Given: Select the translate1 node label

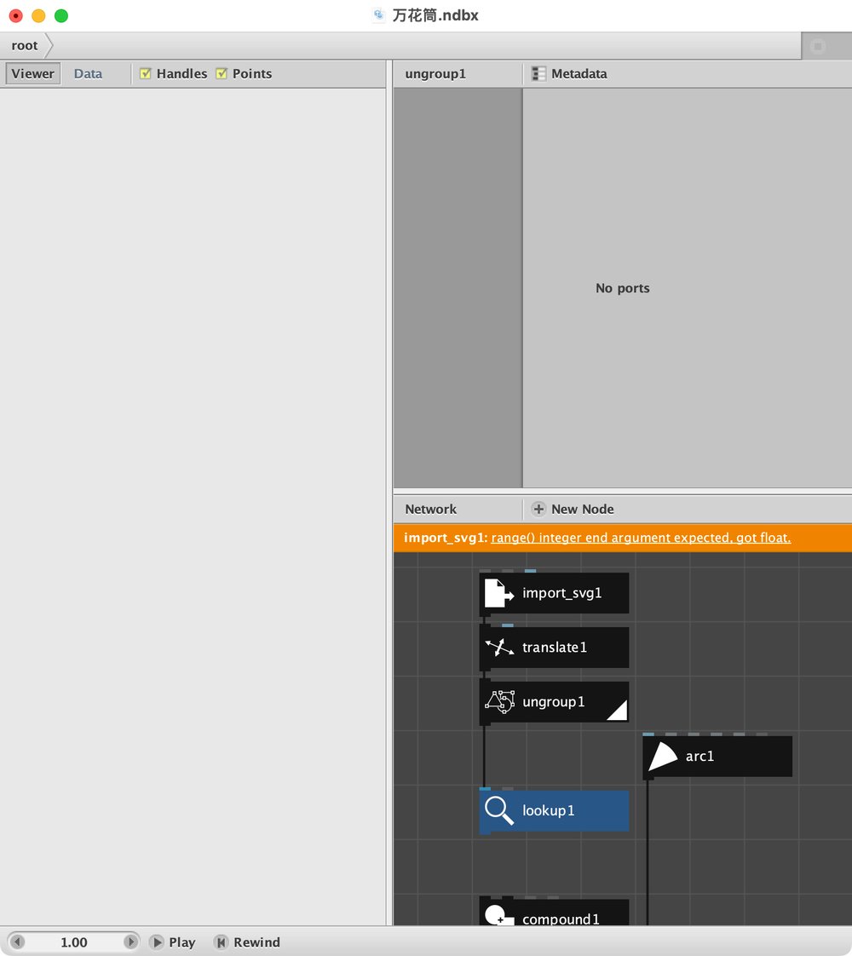Looking at the screenshot, I should click(x=555, y=647).
